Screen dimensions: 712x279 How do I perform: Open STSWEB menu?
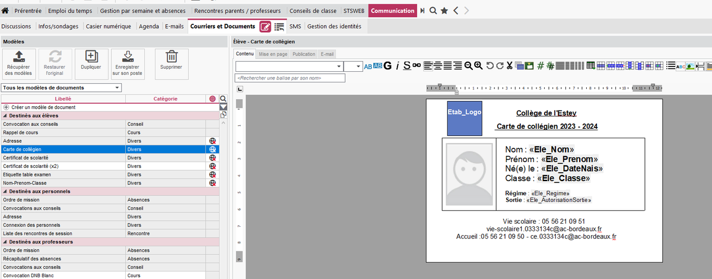pyautogui.click(x=354, y=11)
